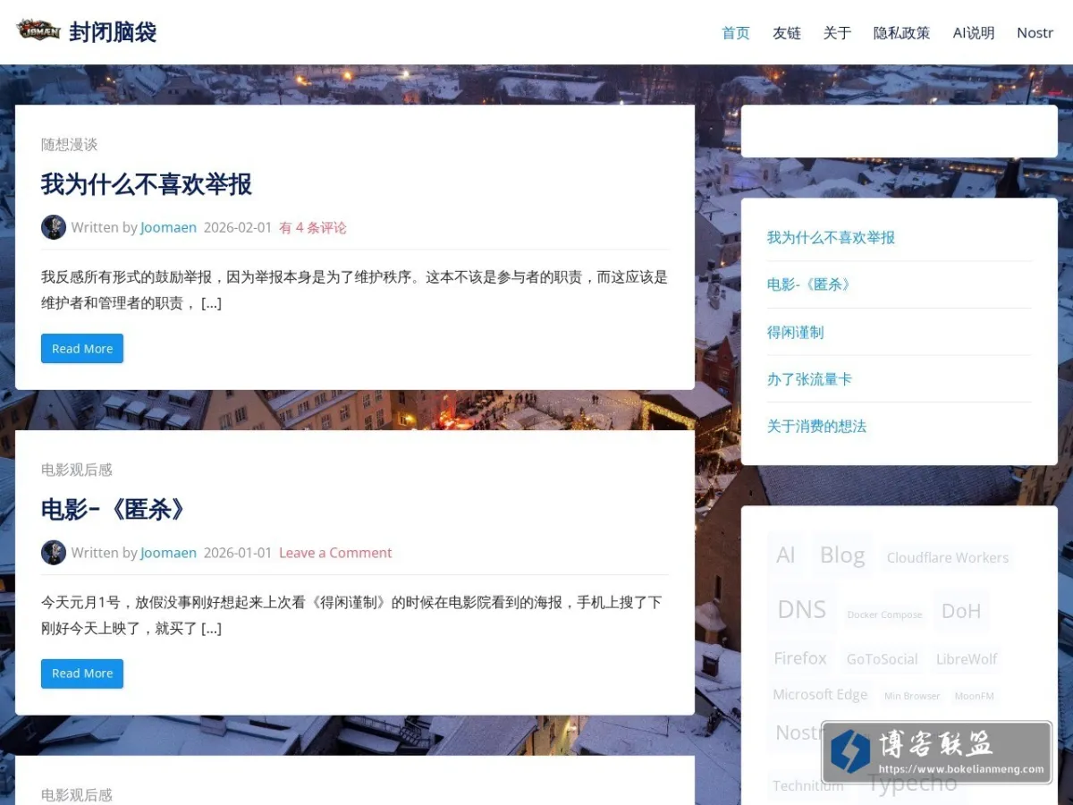The height and width of the screenshot is (805, 1073).
Task: Select the DoH tag in tag cloud
Action: coord(961,611)
